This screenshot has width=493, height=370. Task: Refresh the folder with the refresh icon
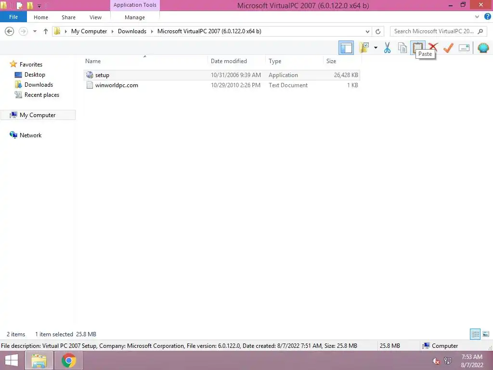[x=378, y=31]
